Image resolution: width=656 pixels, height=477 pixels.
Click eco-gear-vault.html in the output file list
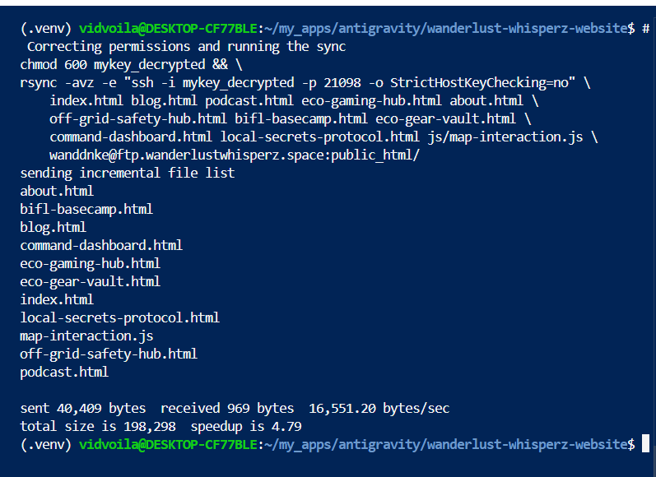tap(90, 282)
